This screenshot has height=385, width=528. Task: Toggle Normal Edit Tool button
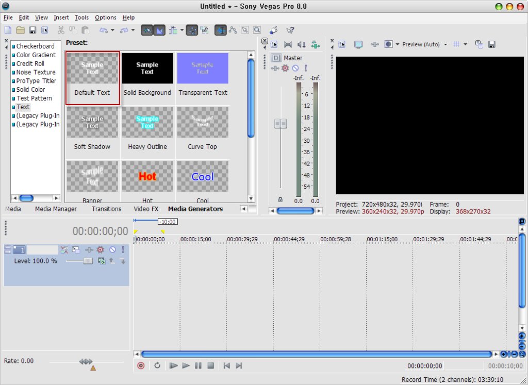pos(221,30)
